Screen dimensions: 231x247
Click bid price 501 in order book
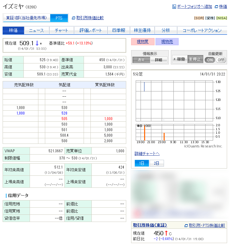(64, 130)
